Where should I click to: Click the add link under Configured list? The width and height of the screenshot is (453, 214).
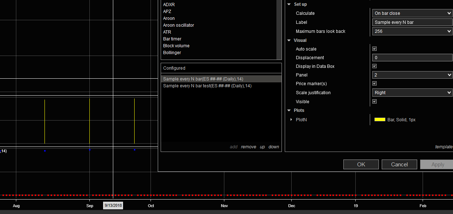[x=234, y=147]
